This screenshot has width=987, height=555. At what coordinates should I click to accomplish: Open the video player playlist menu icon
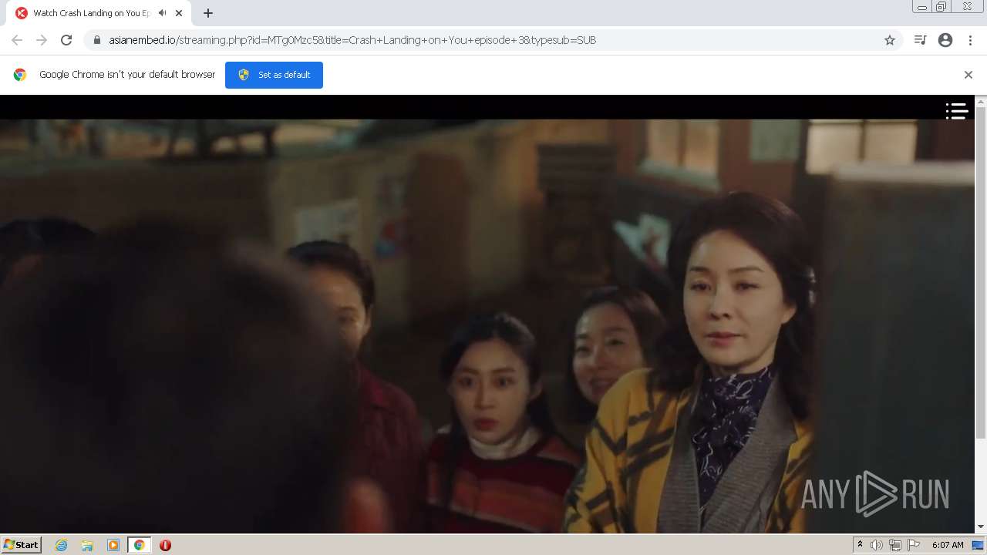957,111
